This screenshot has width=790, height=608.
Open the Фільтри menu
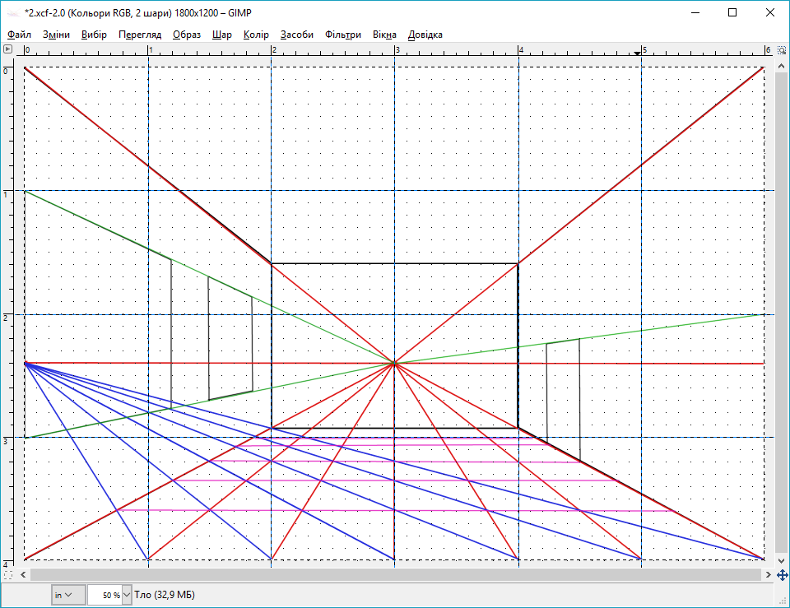point(342,35)
